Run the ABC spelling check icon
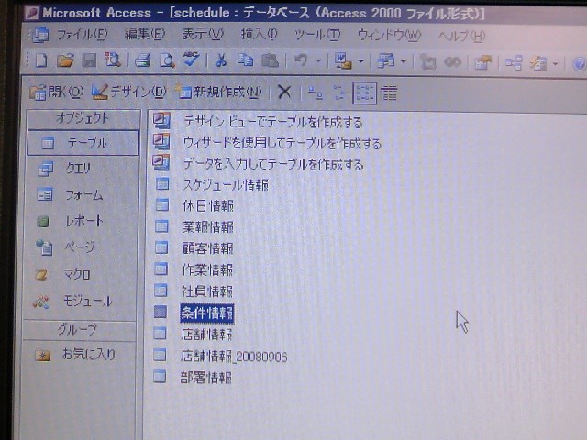The image size is (587, 440). point(191,60)
